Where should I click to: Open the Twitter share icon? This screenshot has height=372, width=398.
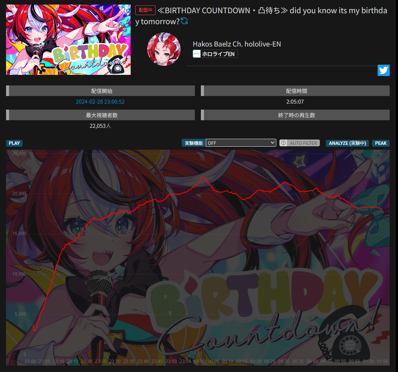[384, 70]
